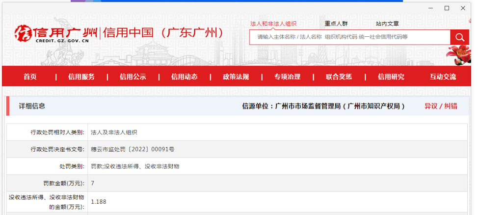Select the 重点人群 search tab

tap(336, 24)
